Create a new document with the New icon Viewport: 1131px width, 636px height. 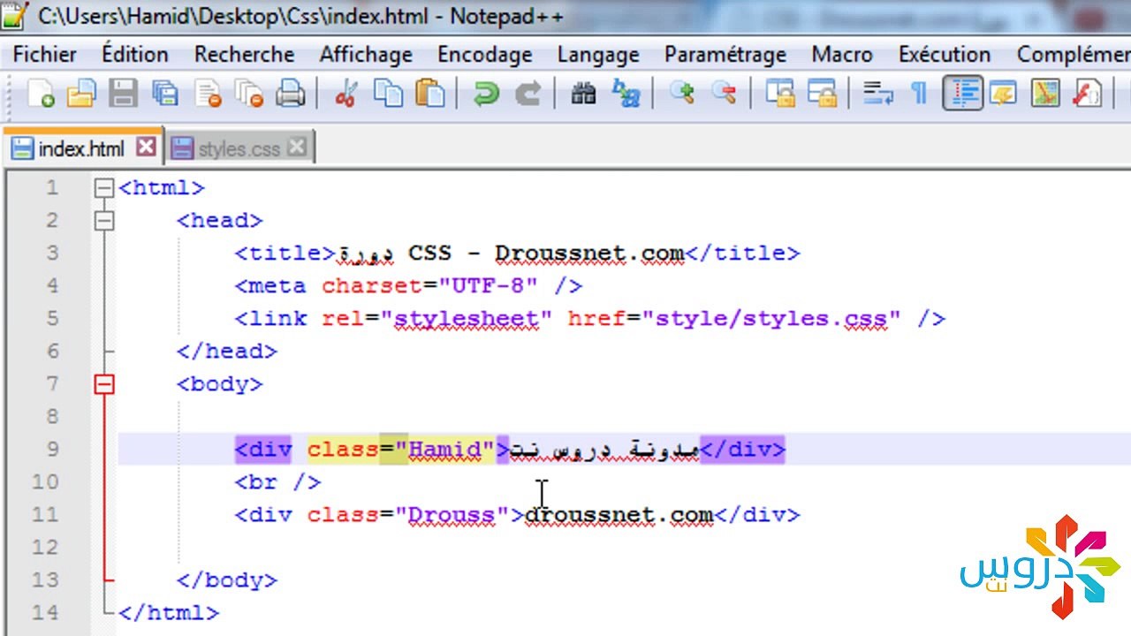[41, 93]
